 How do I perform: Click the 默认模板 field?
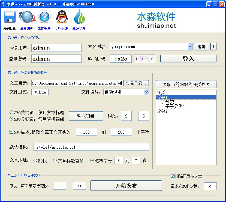click(91, 147)
